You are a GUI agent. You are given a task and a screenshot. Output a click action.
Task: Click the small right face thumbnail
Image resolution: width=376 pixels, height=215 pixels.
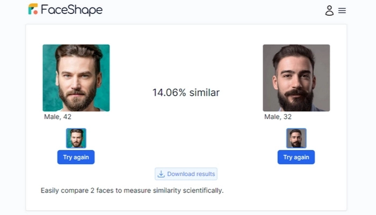click(x=296, y=138)
